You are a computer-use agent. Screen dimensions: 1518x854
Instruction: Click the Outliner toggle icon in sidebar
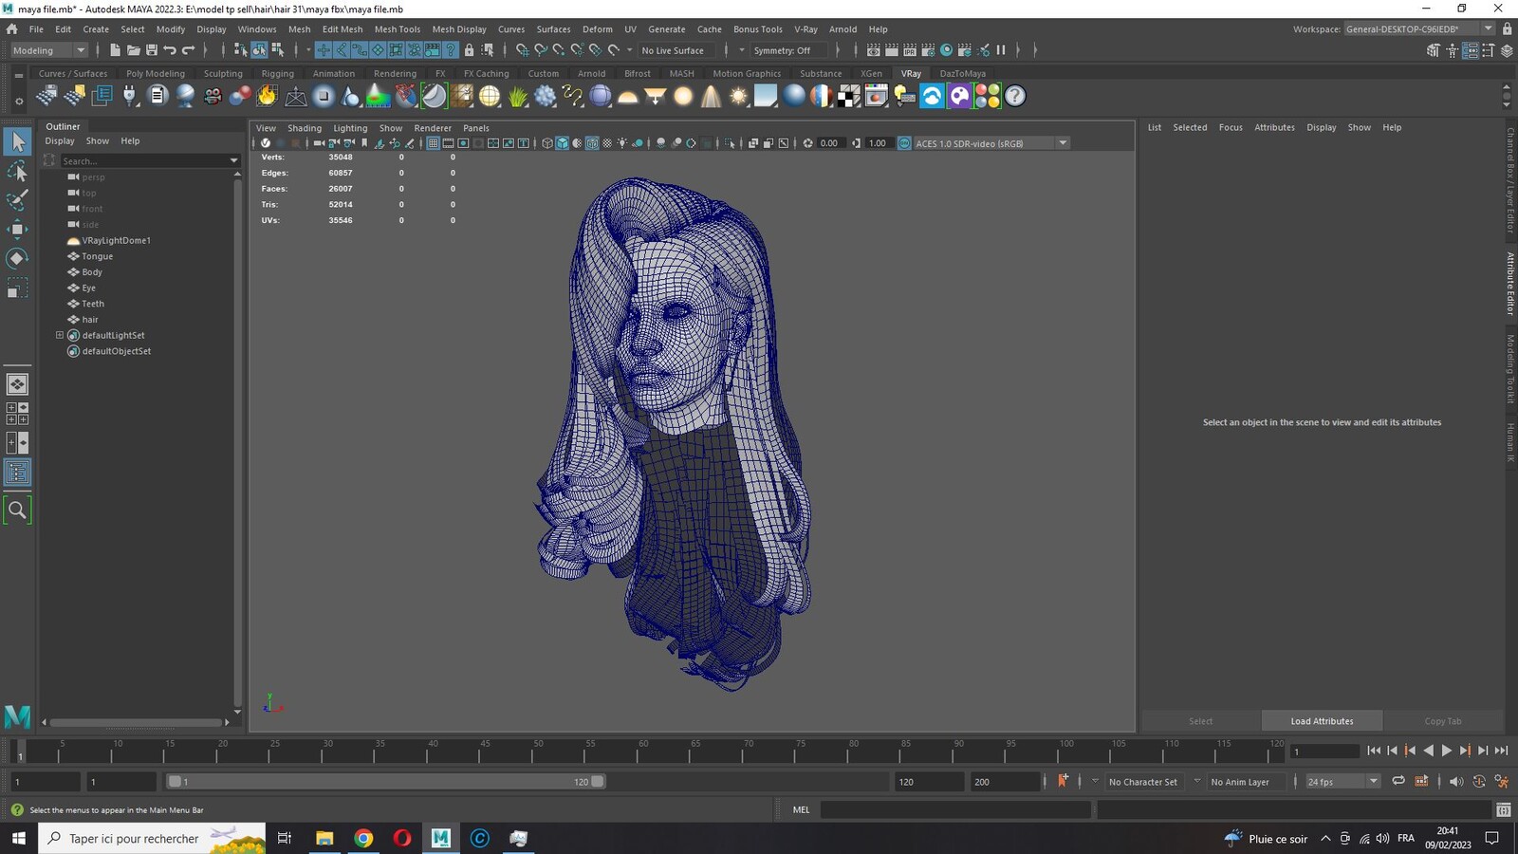17,473
